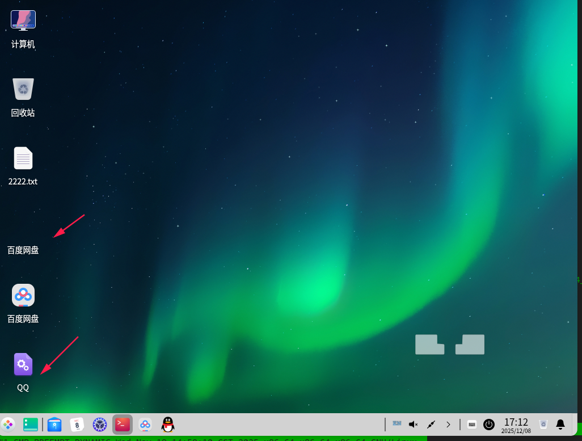582x441 pixels.
Task: Click the 17:12 clock in the tray
Action: coord(516,425)
